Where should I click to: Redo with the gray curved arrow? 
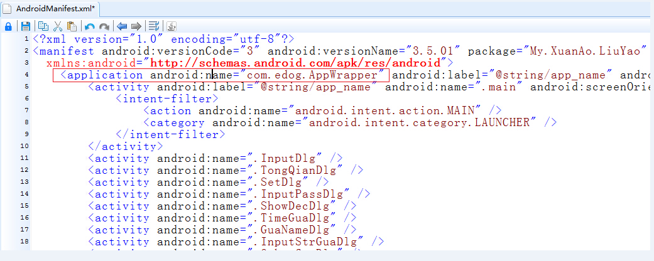104,26
